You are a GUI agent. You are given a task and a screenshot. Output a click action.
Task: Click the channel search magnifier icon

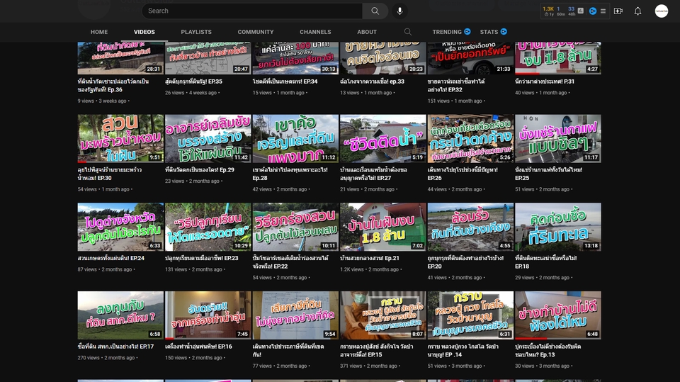(x=408, y=32)
